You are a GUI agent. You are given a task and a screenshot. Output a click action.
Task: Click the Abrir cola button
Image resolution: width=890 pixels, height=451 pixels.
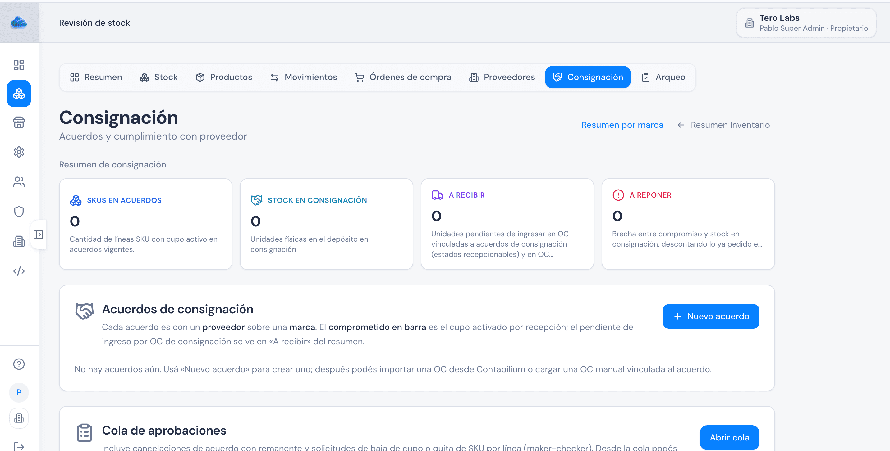tap(729, 438)
